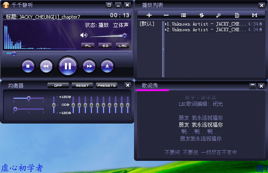
Task: Toggle lyrics window with LRC button
Action: (122, 46)
